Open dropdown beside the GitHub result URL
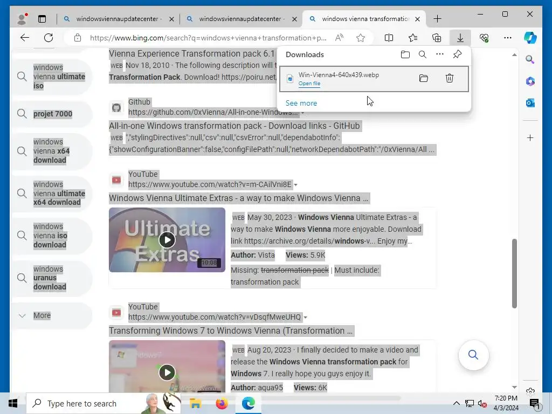The width and height of the screenshot is (552, 414). pyautogui.click(x=302, y=113)
